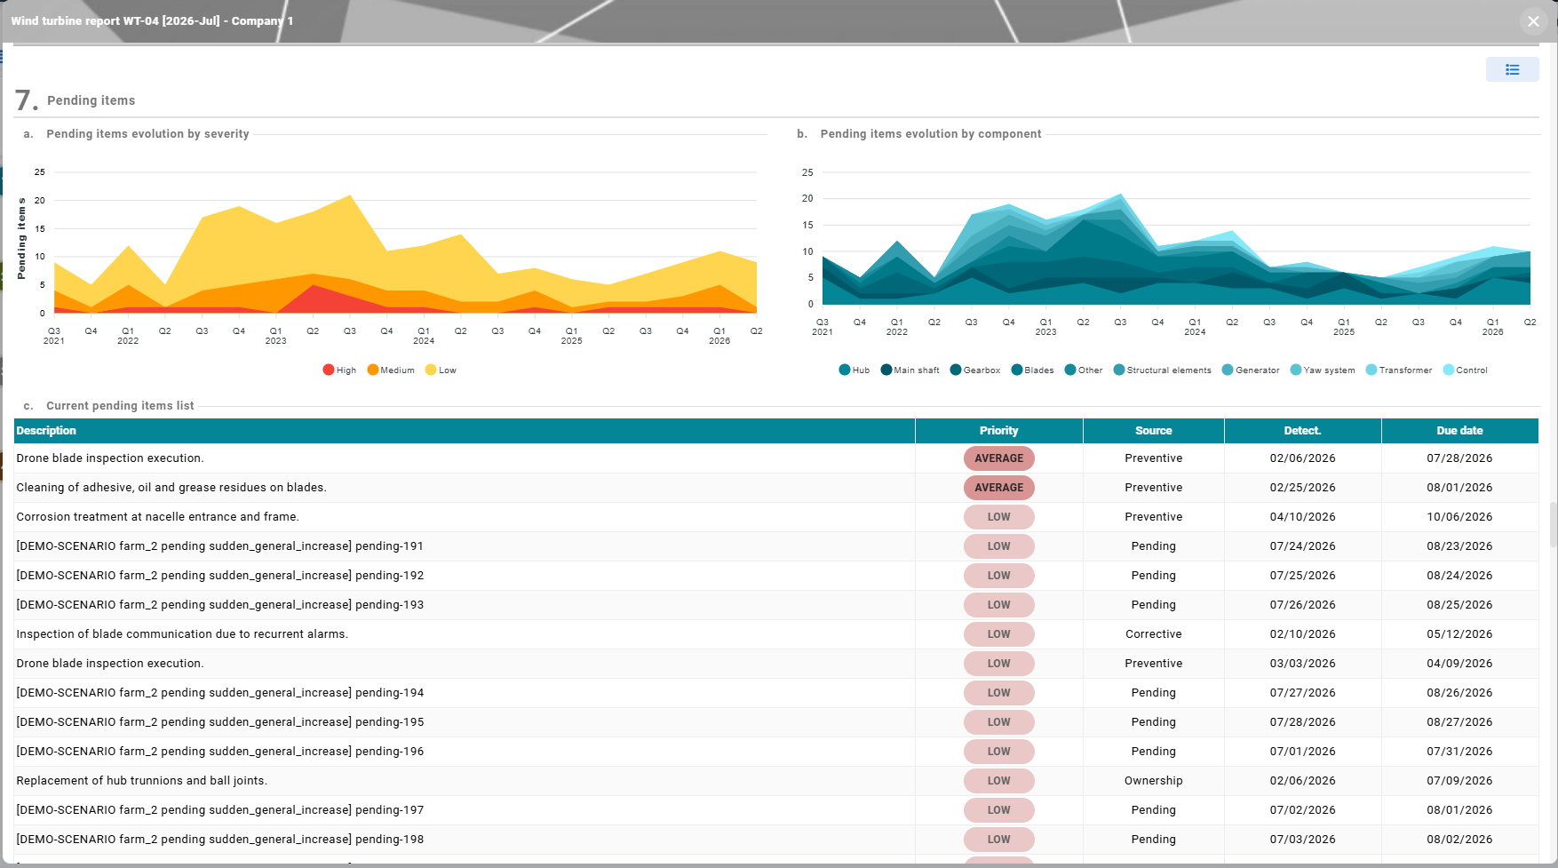Click LOW badge for blade communication row
The height and width of the screenshot is (868, 1558).
coord(999,634)
